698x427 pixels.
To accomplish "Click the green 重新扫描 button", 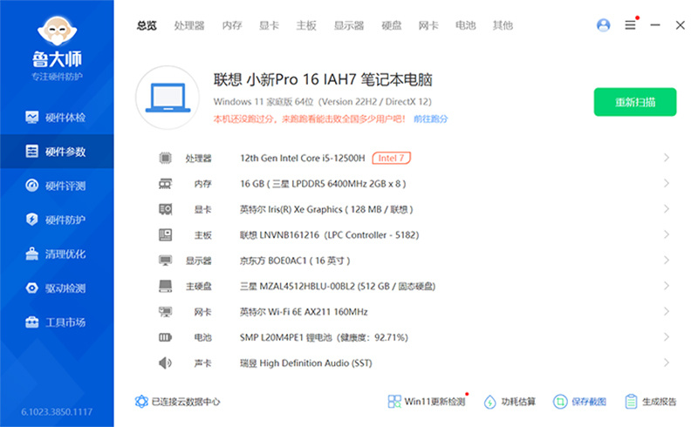I will tap(635, 102).
